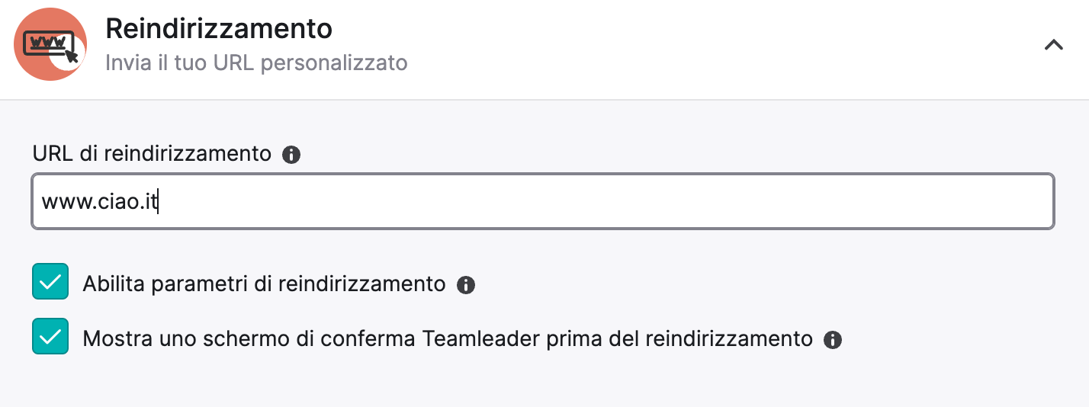Click the subtitle Invia il tuo URL personalizzato

(256, 62)
